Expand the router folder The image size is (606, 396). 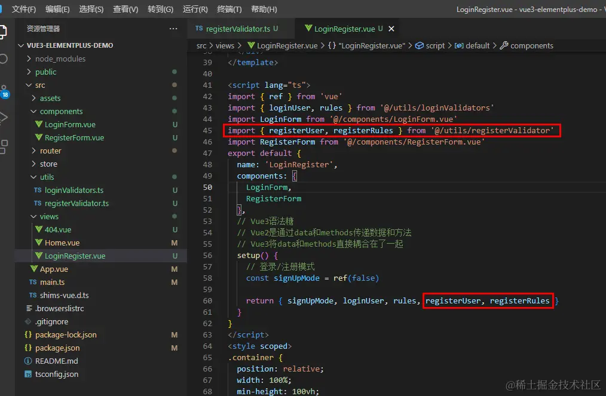tap(33, 151)
